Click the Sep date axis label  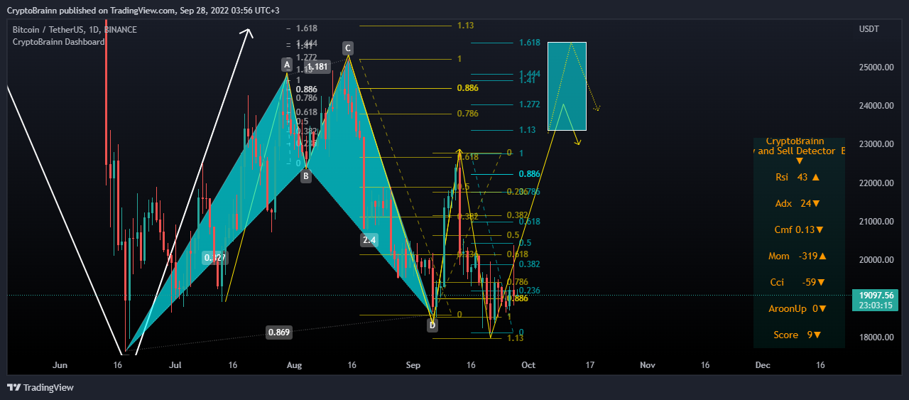[413, 365]
